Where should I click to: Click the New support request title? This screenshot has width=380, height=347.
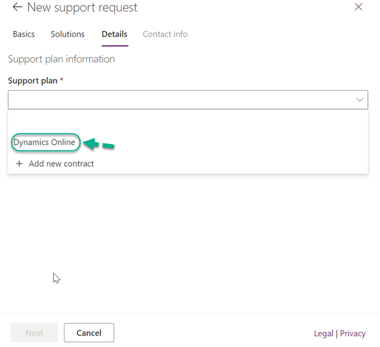82,7
